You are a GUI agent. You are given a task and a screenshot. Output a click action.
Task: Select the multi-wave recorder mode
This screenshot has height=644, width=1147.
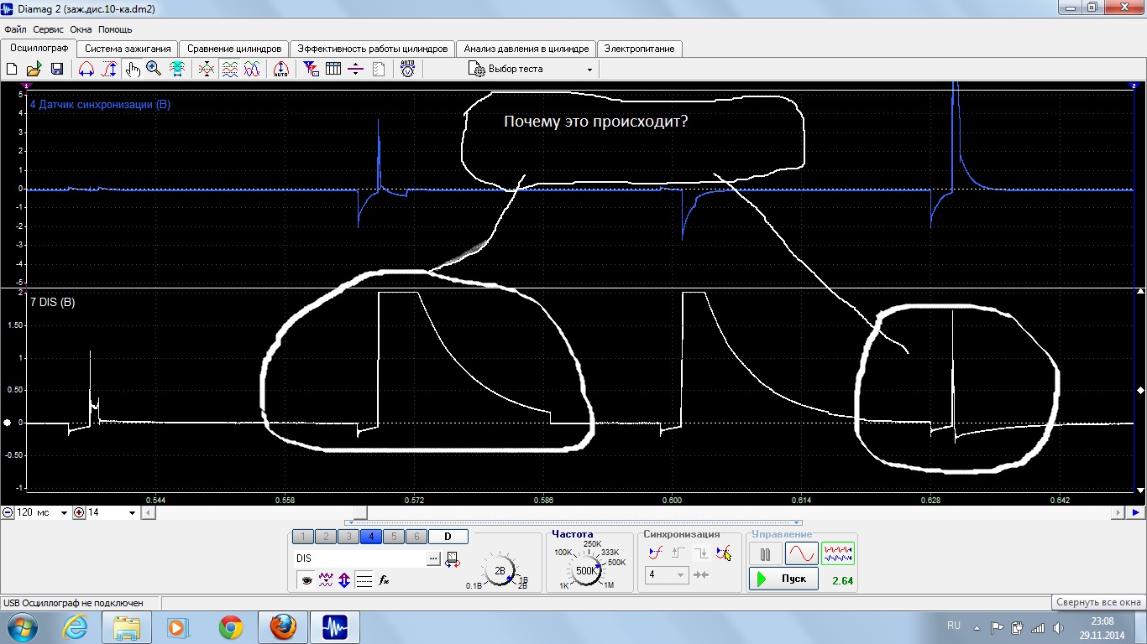tap(838, 554)
